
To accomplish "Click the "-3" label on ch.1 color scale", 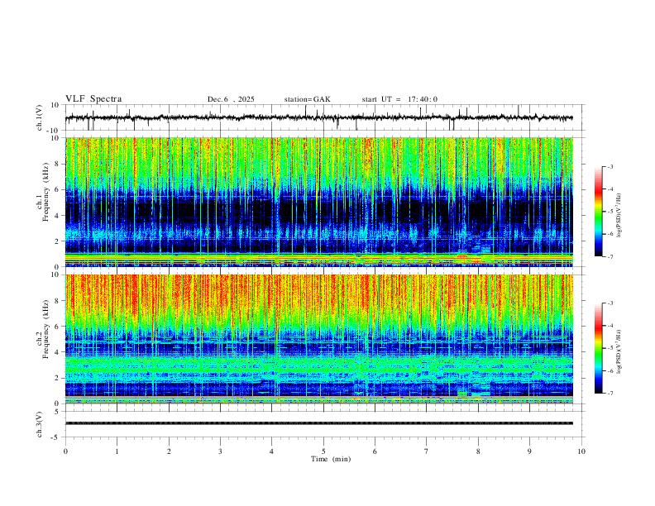I will tap(610, 166).
